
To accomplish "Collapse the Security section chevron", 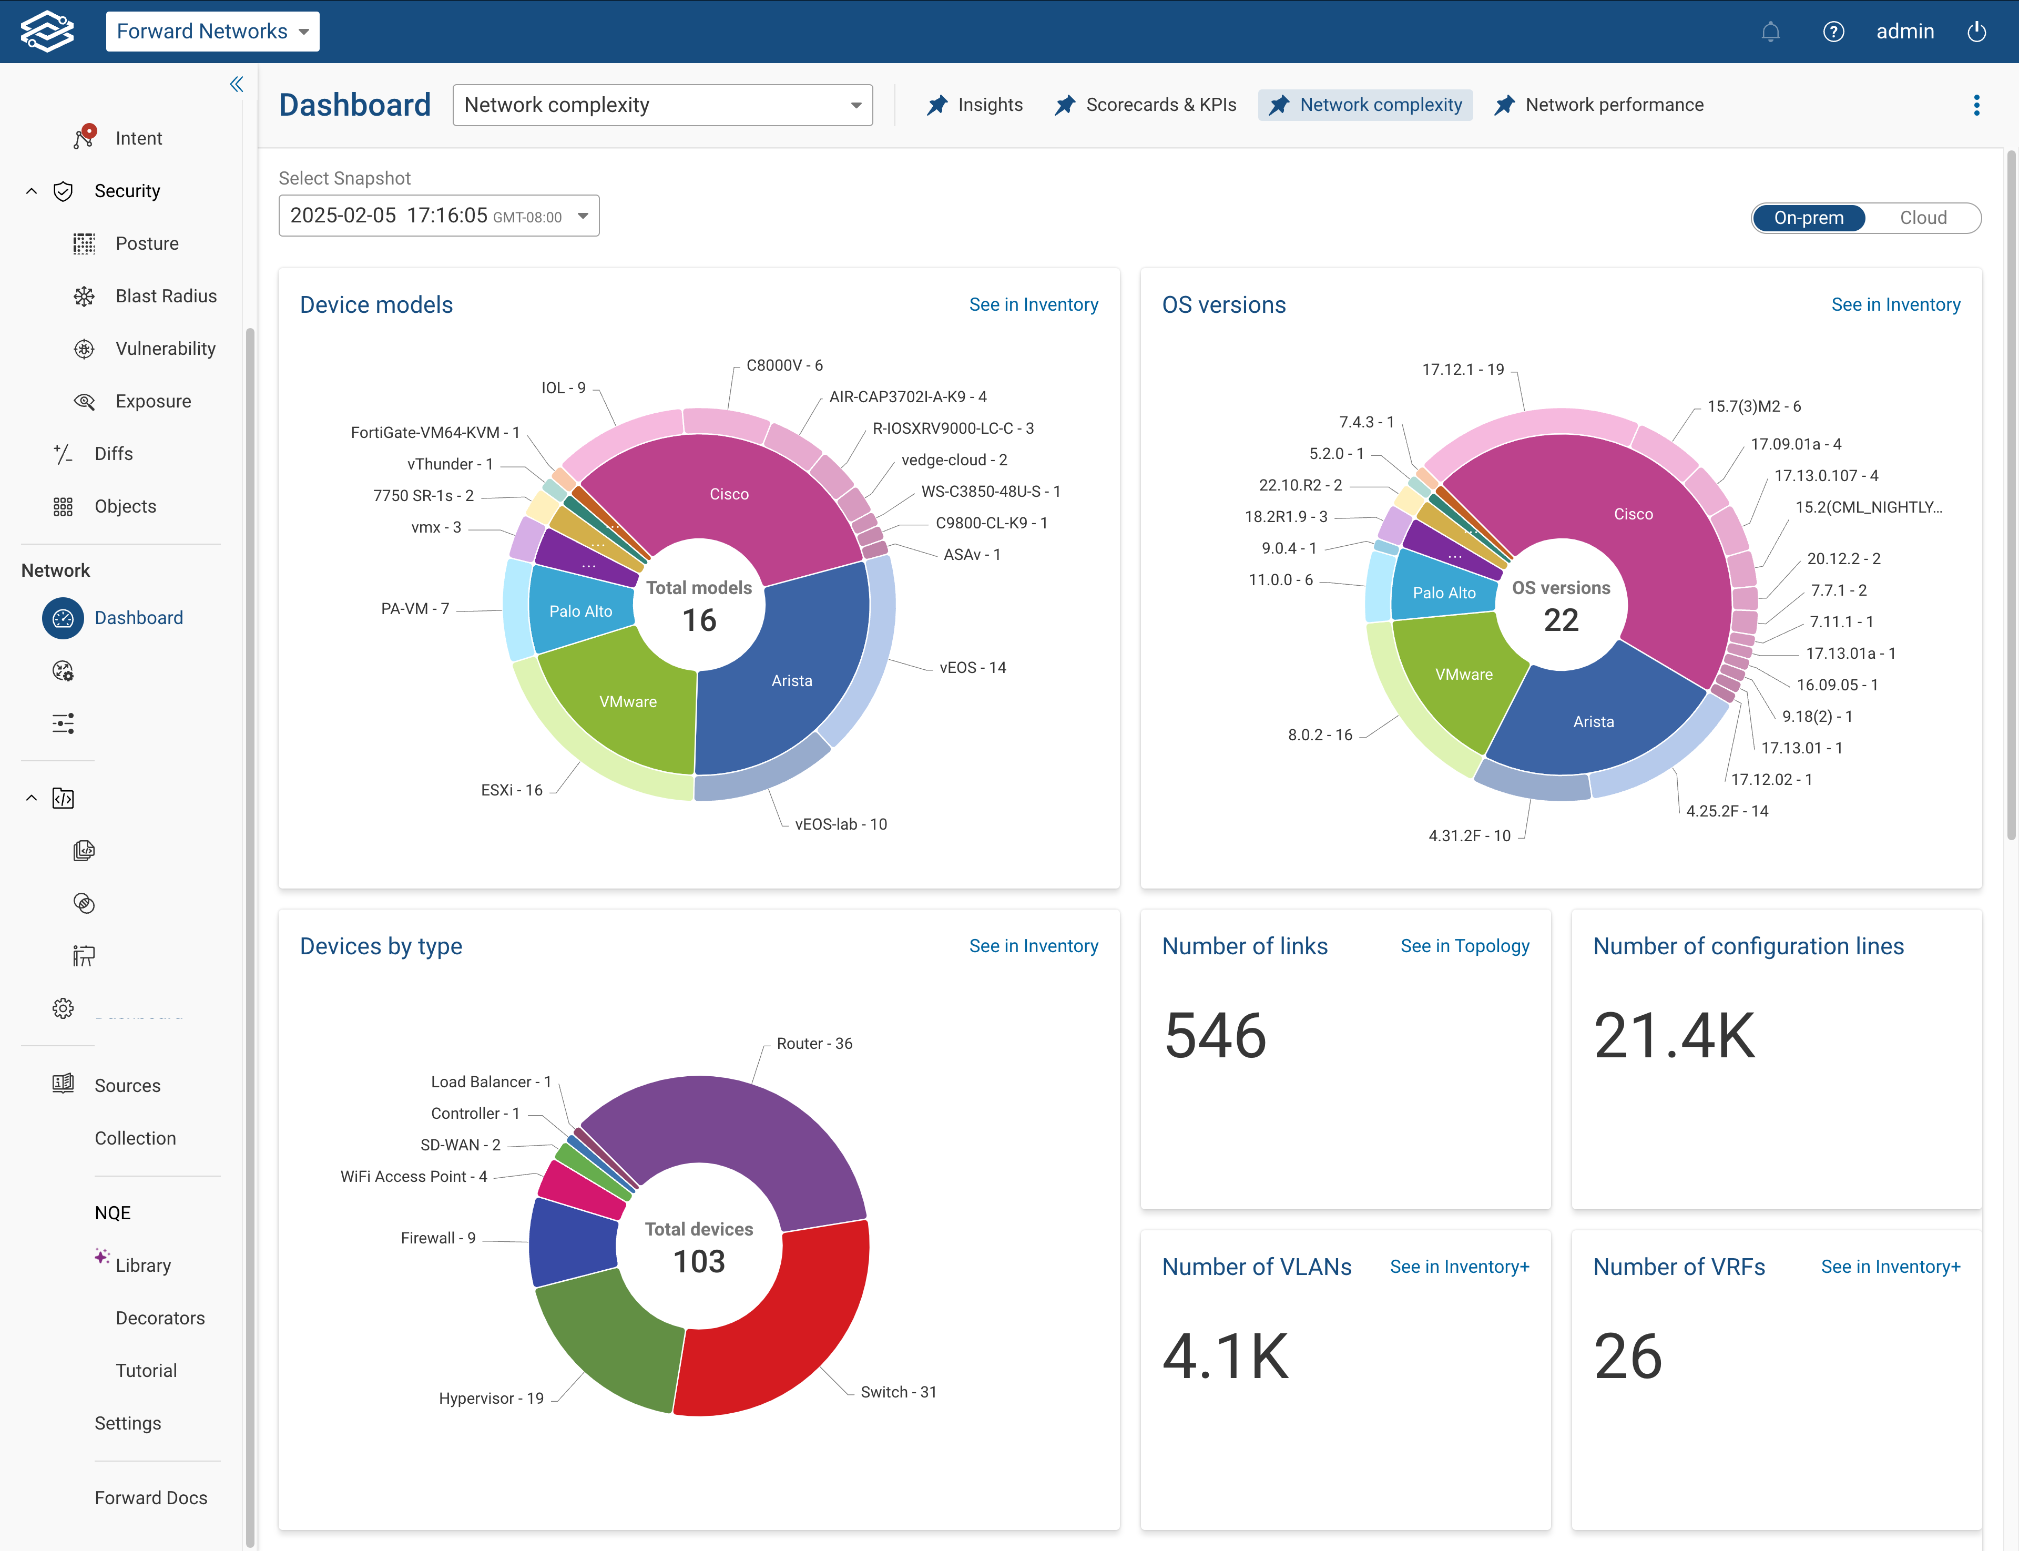I will (32, 190).
